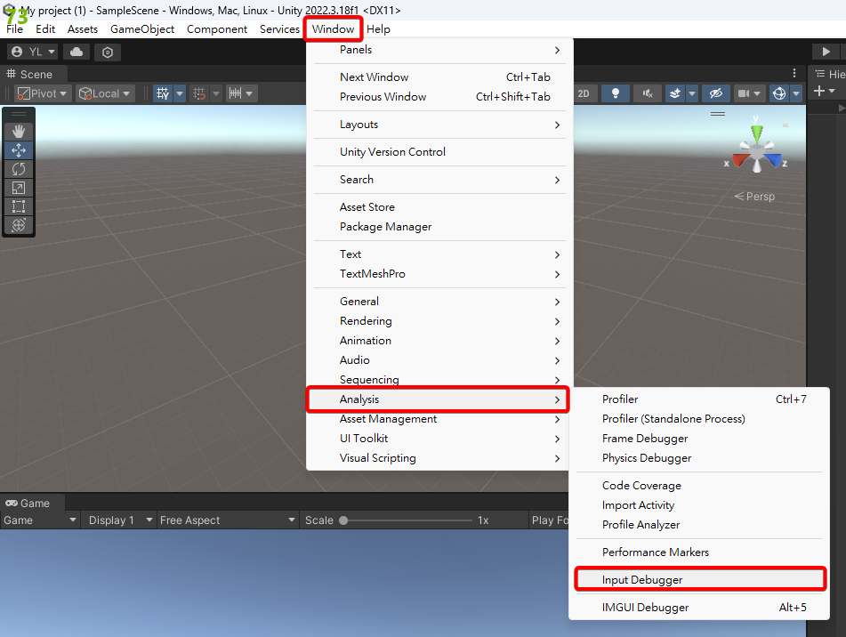Toggle grid visibility icon in Scene toolbar

click(163, 93)
